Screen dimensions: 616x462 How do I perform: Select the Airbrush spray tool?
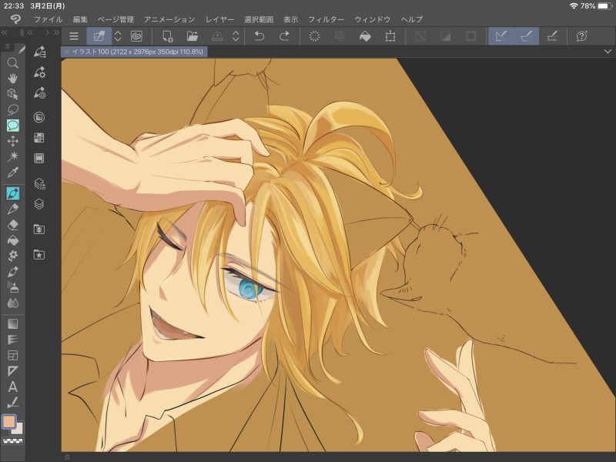12,287
